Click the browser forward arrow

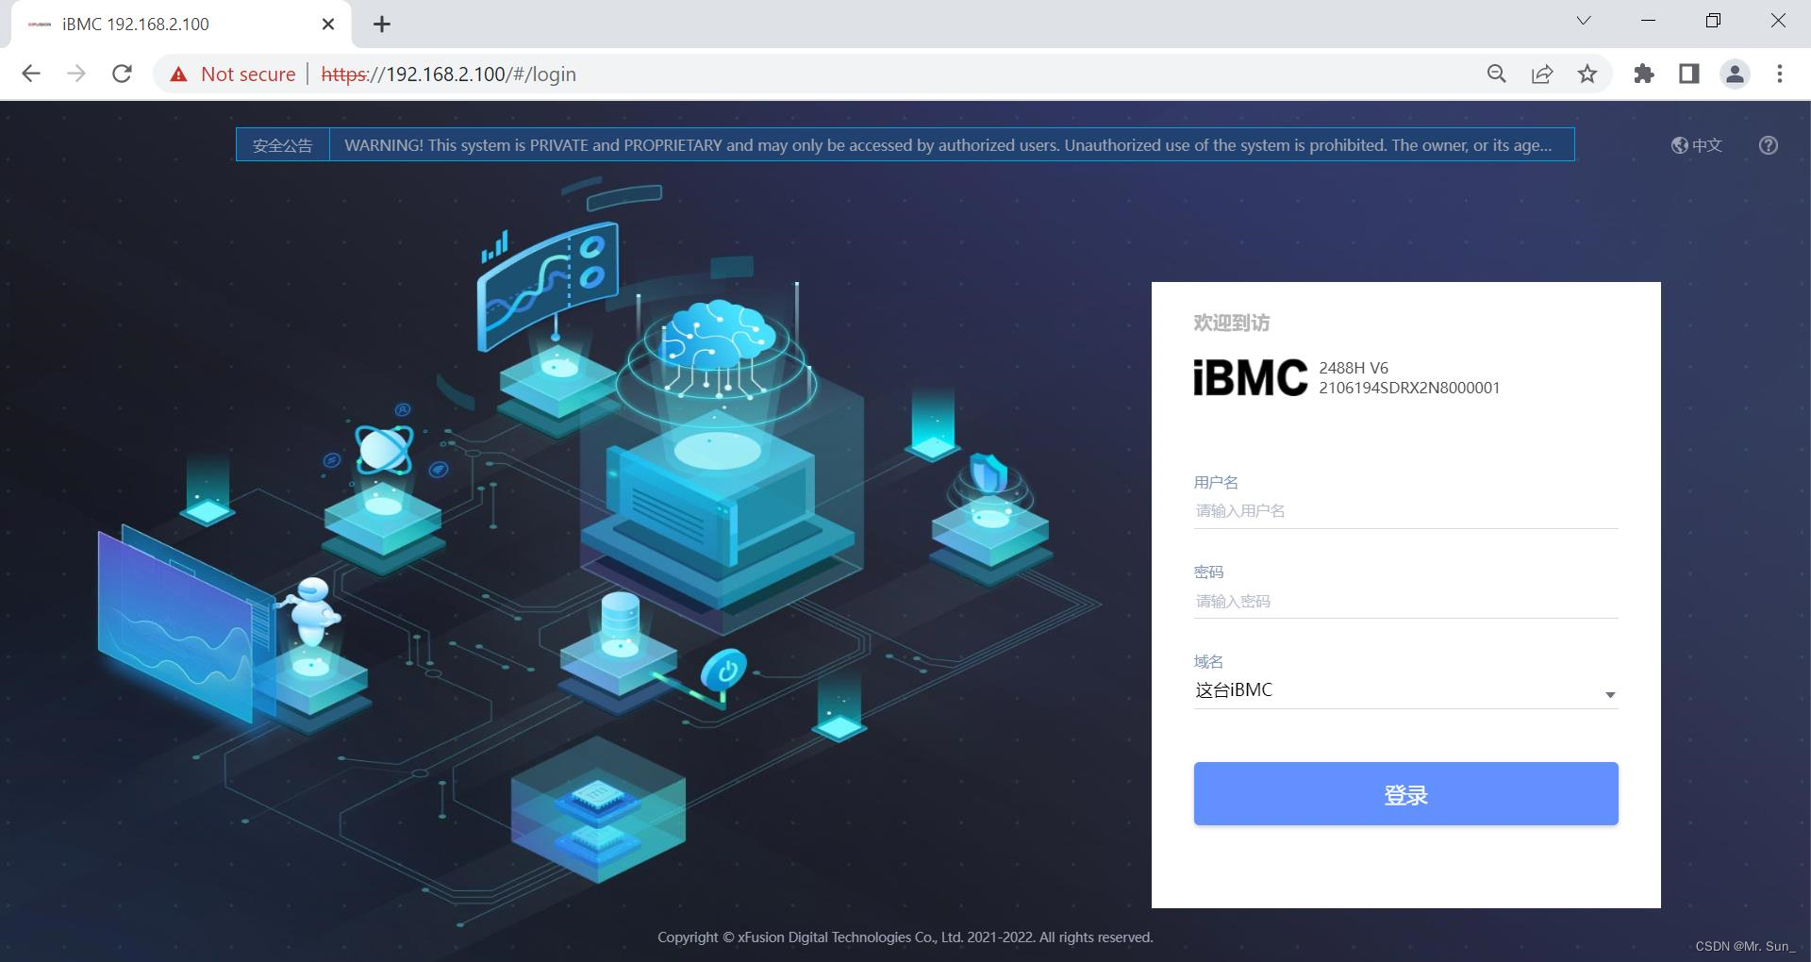click(x=76, y=74)
